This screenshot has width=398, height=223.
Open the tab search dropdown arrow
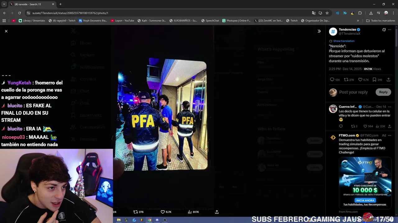coord(4,4)
